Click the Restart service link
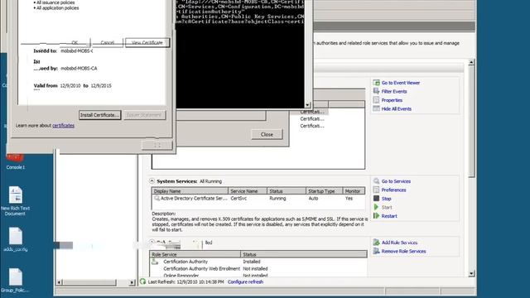530x298 pixels. (389, 216)
